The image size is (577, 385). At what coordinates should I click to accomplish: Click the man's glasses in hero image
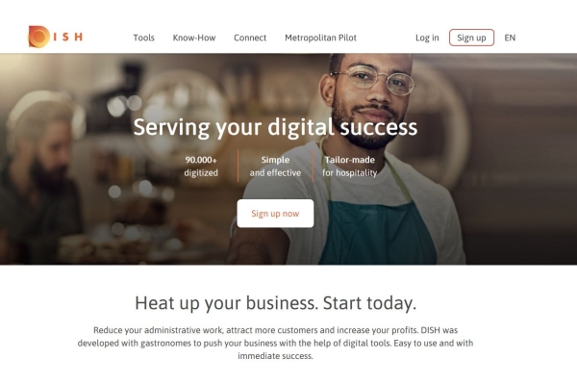373,79
